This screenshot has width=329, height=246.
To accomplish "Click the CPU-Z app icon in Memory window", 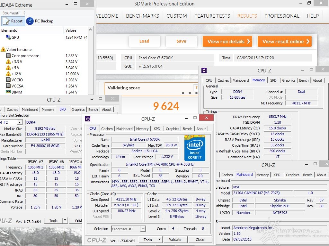I will (x=204, y=70).
